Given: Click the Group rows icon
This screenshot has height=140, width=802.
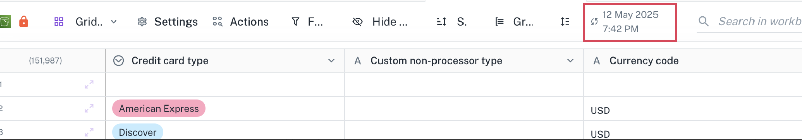Looking at the screenshot, I should (499, 22).
